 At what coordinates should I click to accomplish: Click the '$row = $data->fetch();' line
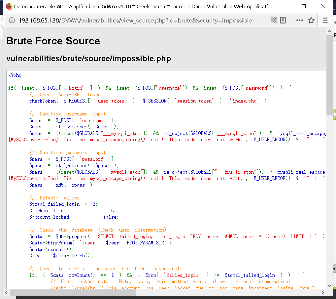[61, 256]
